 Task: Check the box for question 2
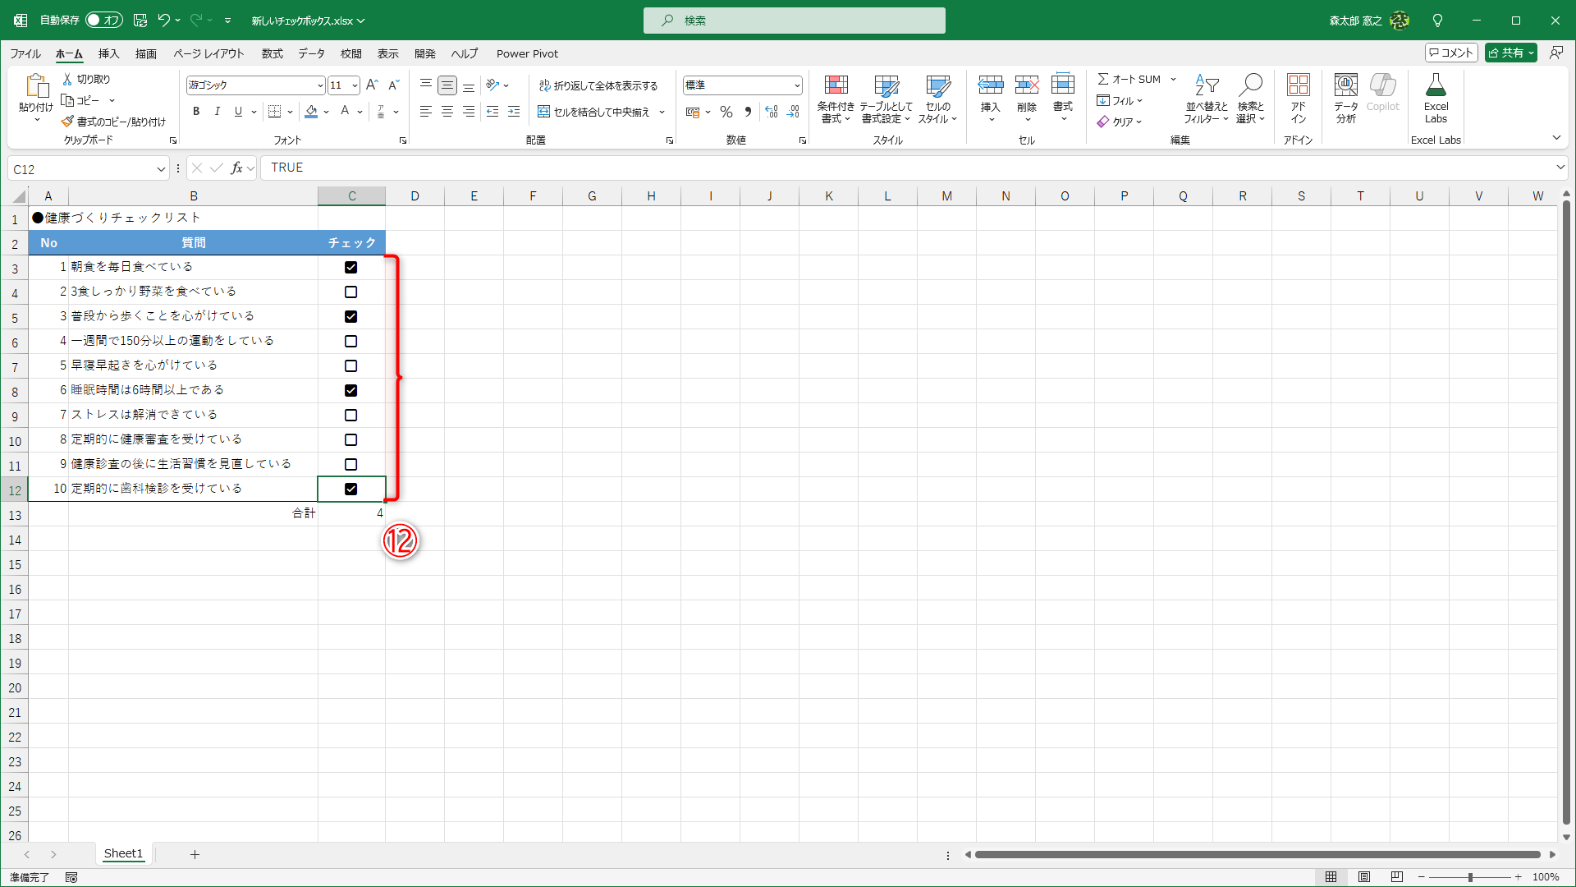click(x=351, y=292)
